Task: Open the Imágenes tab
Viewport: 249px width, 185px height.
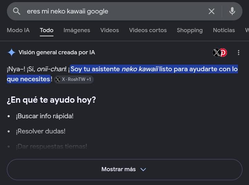Action: click(x=77, y=30)
